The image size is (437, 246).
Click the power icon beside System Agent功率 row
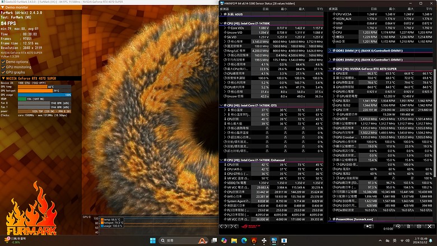(x=225, y=201)
